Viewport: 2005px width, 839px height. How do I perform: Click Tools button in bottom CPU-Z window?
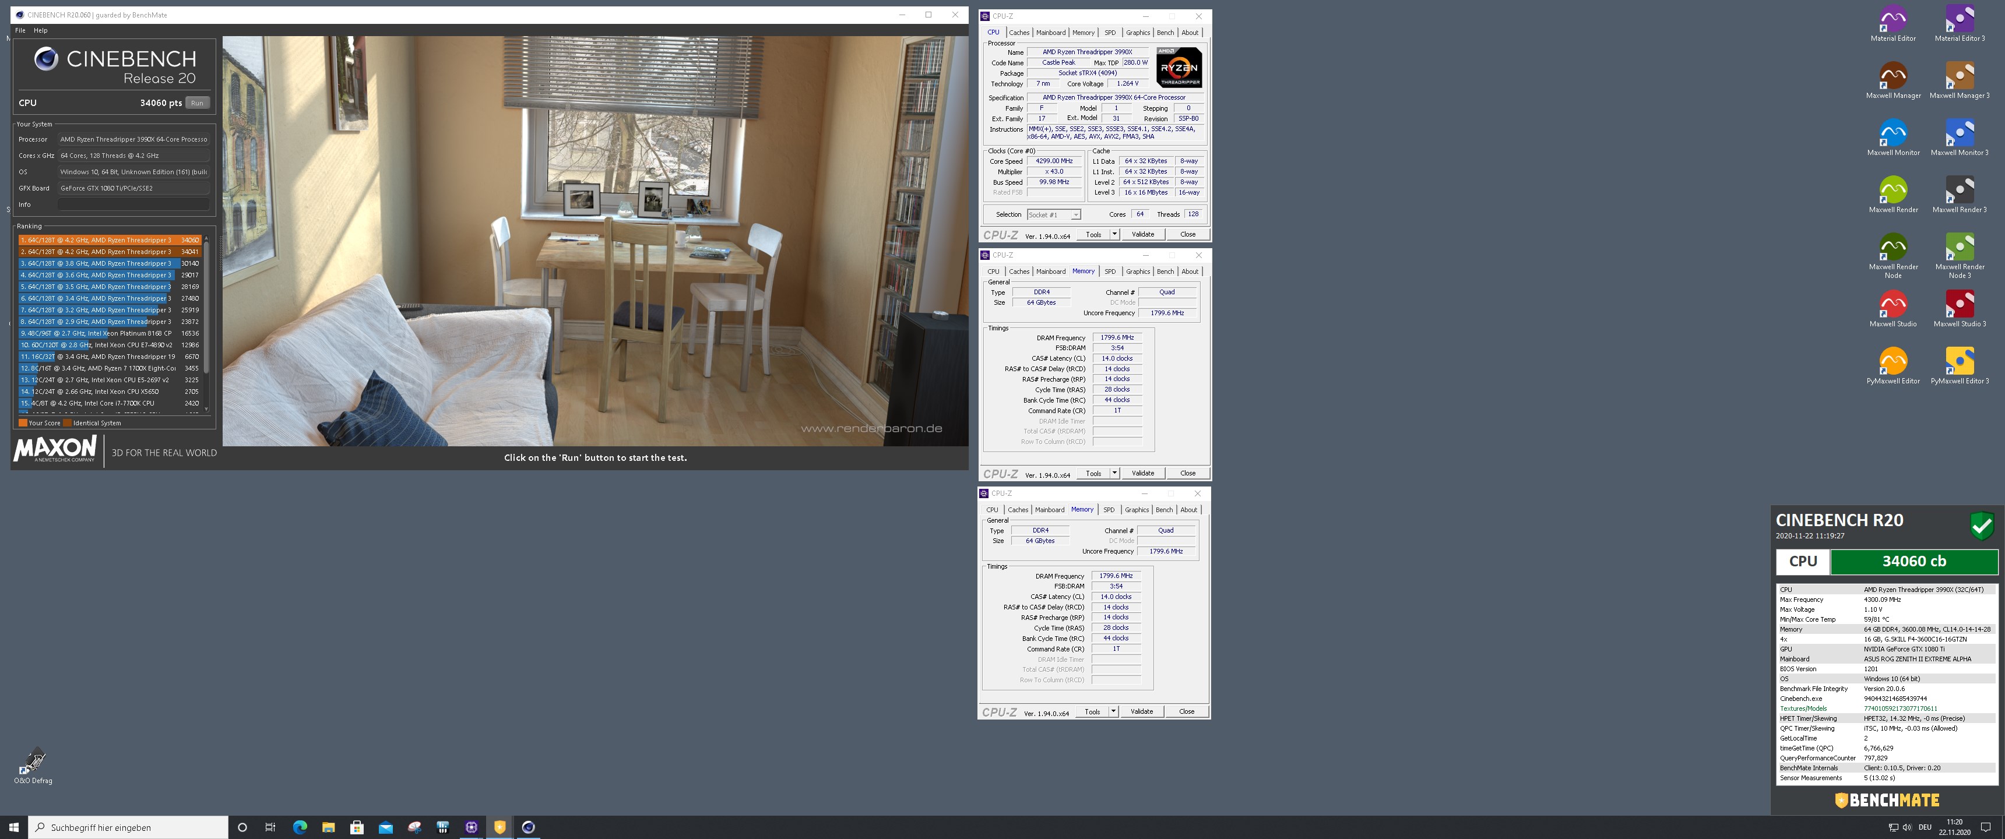pos(1092,711)
